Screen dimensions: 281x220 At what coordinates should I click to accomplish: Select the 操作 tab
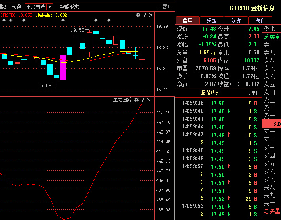(x=260, y=20)
